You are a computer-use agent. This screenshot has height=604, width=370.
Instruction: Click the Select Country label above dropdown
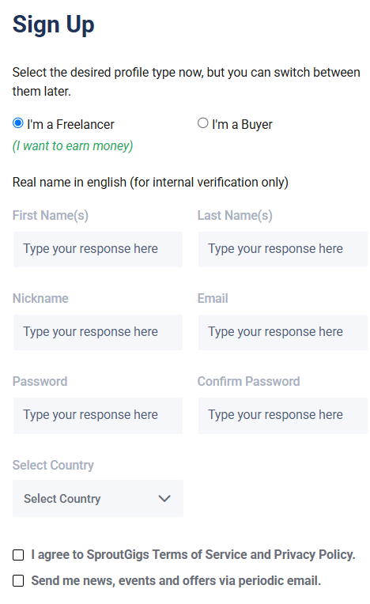(x=53, y=465)
